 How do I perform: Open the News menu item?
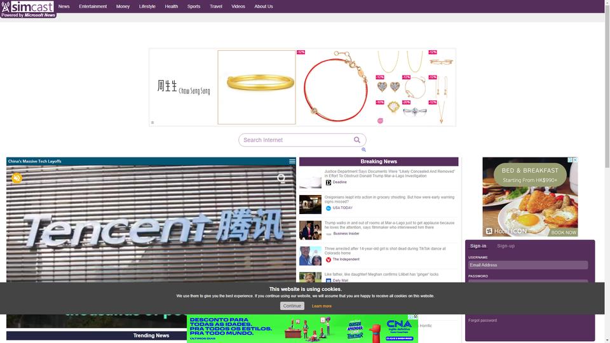click(64, 6)
